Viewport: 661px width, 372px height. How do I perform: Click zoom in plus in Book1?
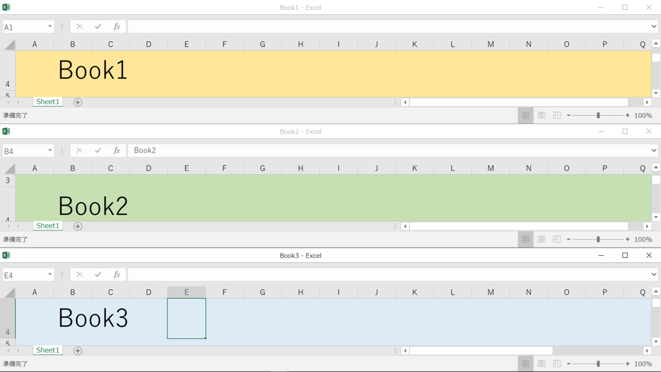[627, 115]
